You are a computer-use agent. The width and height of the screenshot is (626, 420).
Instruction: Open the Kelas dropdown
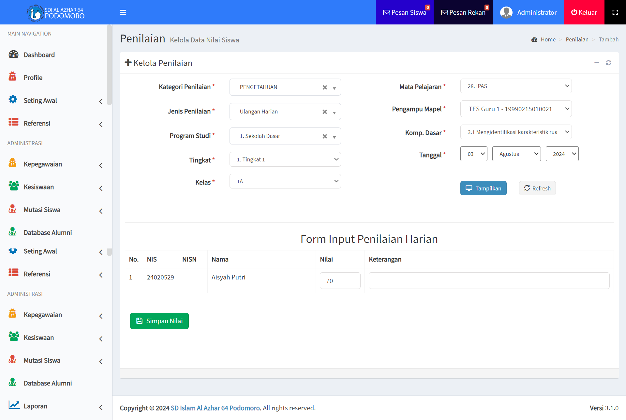(285, 181)
